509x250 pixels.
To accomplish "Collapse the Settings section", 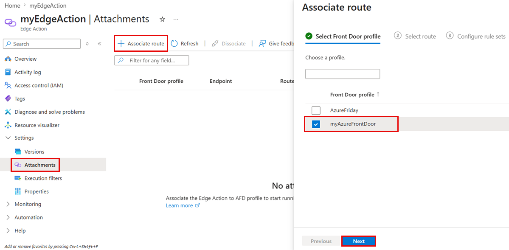I will (8, 138).
